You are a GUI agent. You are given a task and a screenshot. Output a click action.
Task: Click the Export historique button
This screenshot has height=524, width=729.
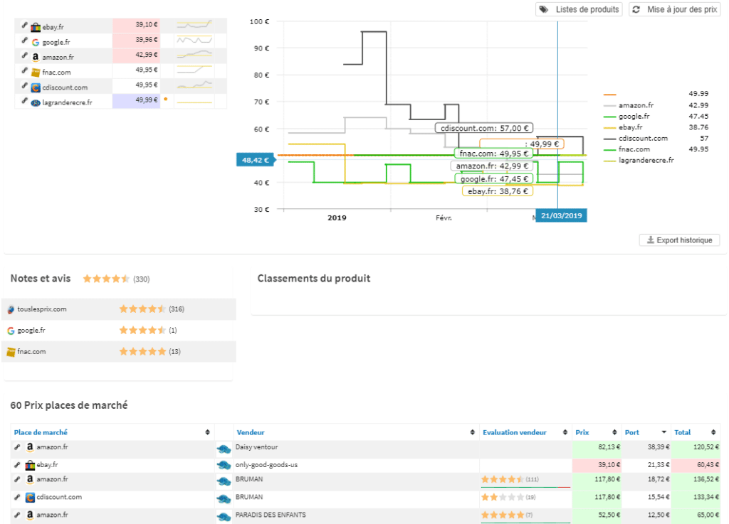pos(678,240)
